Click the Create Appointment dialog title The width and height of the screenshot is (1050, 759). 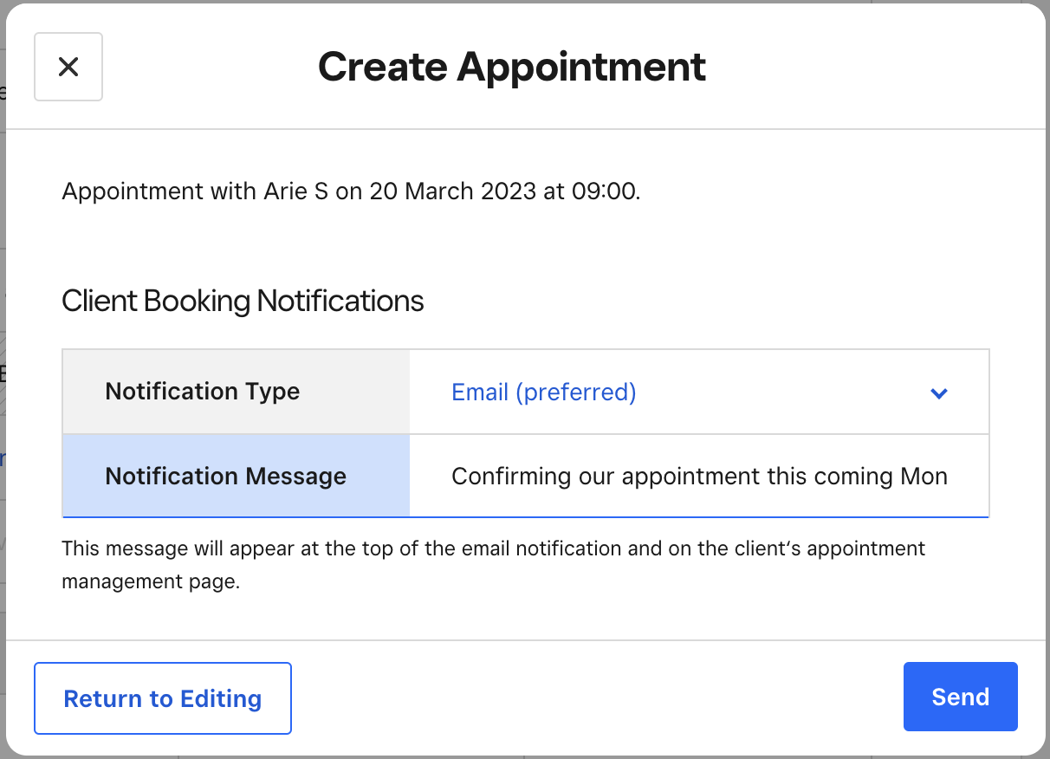(x=511, y=67)
